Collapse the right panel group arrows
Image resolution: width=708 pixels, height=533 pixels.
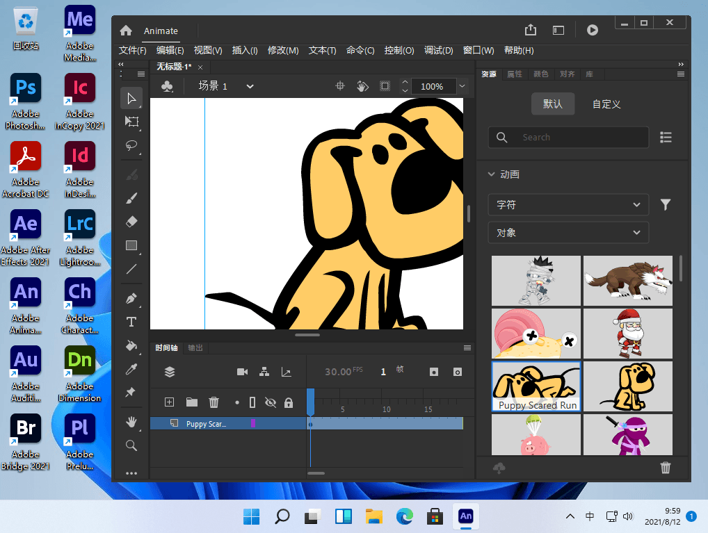click(x=681, y=65)
